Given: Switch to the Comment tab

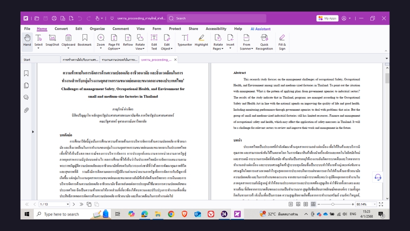Looking at the screenshot, I should tap(120, 29).
